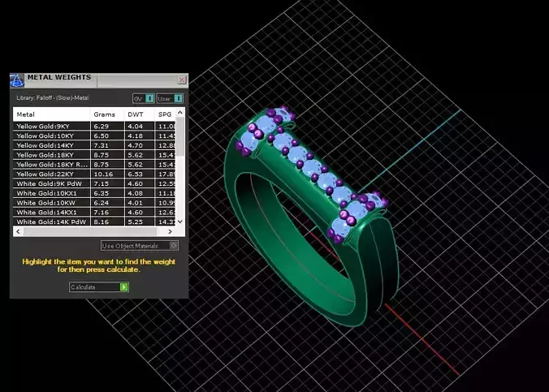This screenshot has height=392, width=549.
Task: Select the Yellow Gold:22KY row
Action: click(94, 174)
